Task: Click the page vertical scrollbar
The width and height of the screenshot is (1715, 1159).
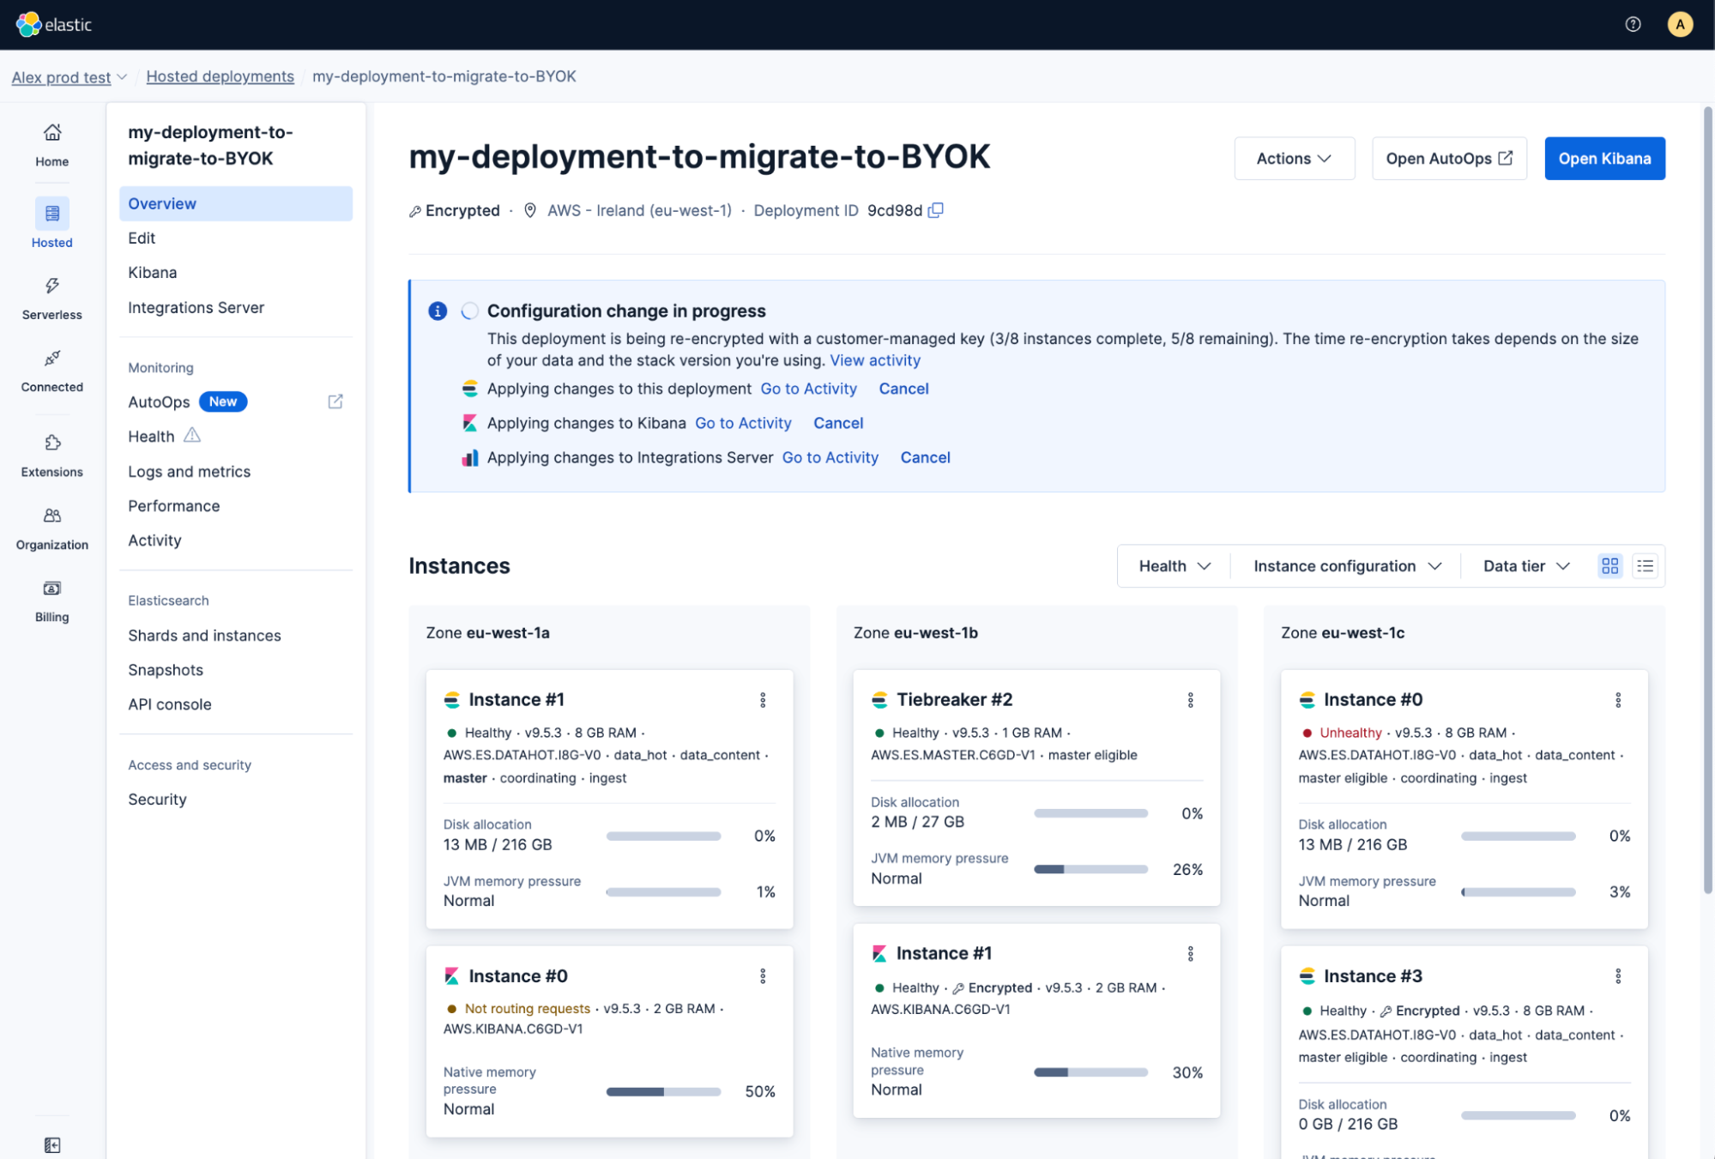Action: pos(1707,502)
